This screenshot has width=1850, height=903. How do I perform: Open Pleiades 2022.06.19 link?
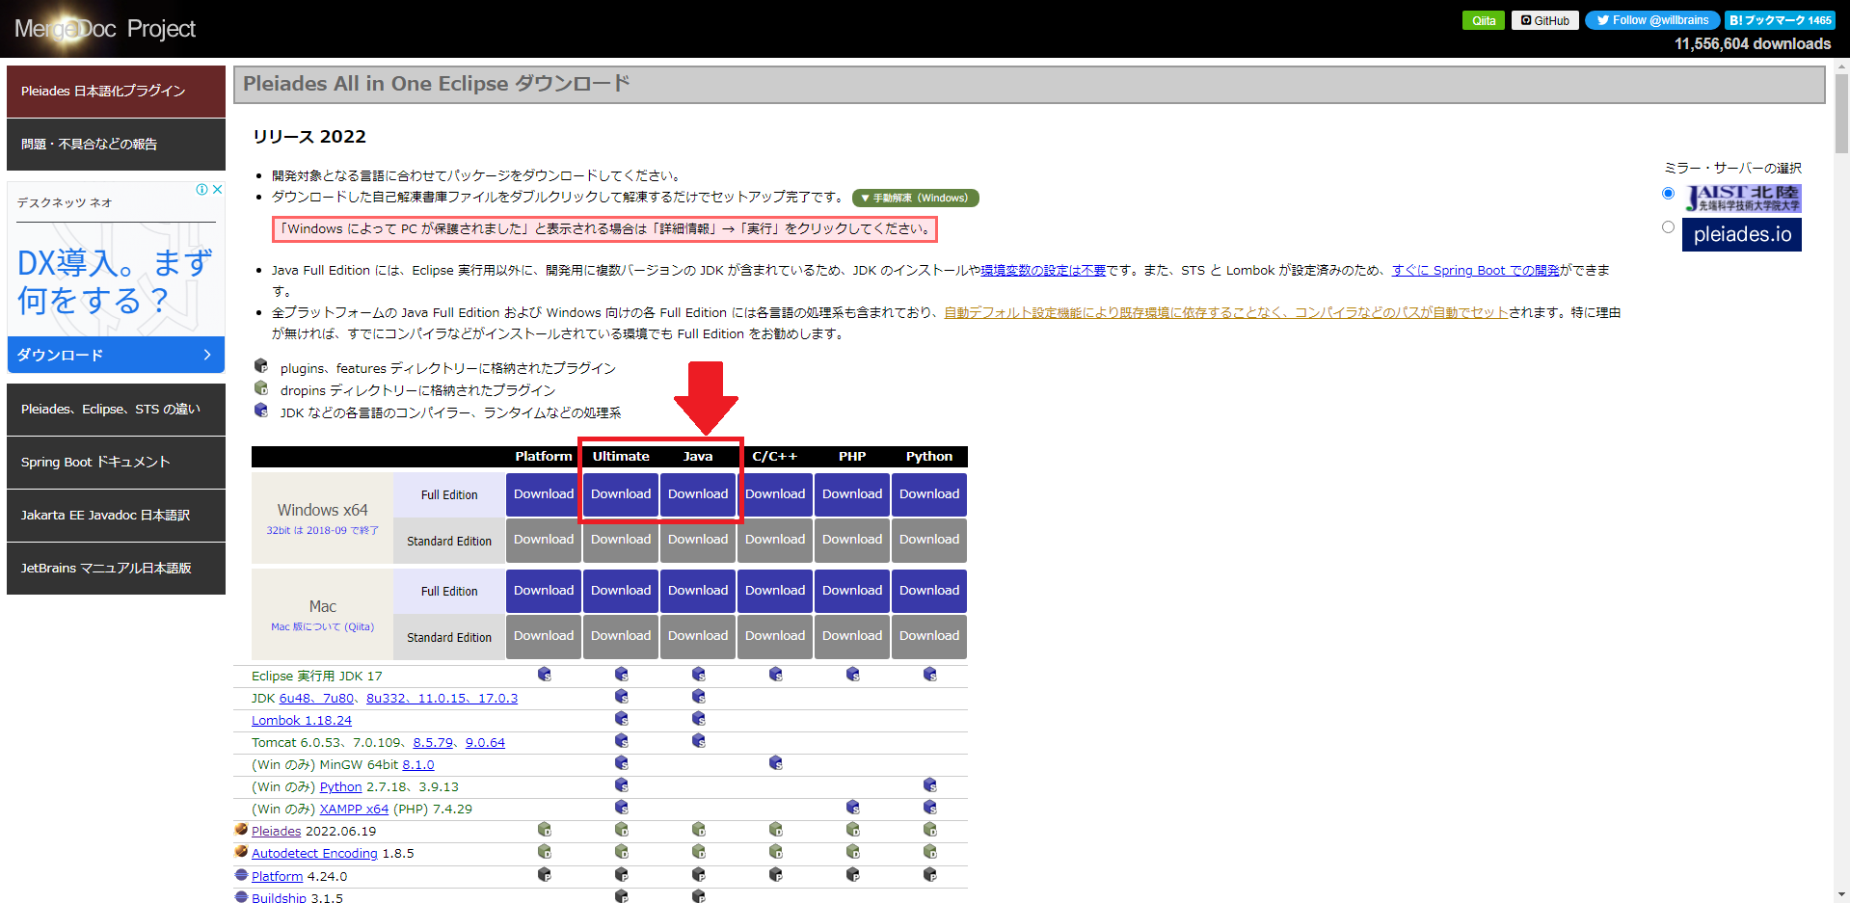tap(276, 831)
